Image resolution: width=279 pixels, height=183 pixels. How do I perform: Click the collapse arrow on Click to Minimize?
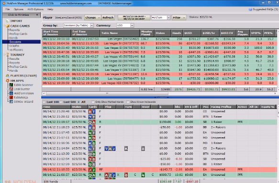[x=37, y=15]
